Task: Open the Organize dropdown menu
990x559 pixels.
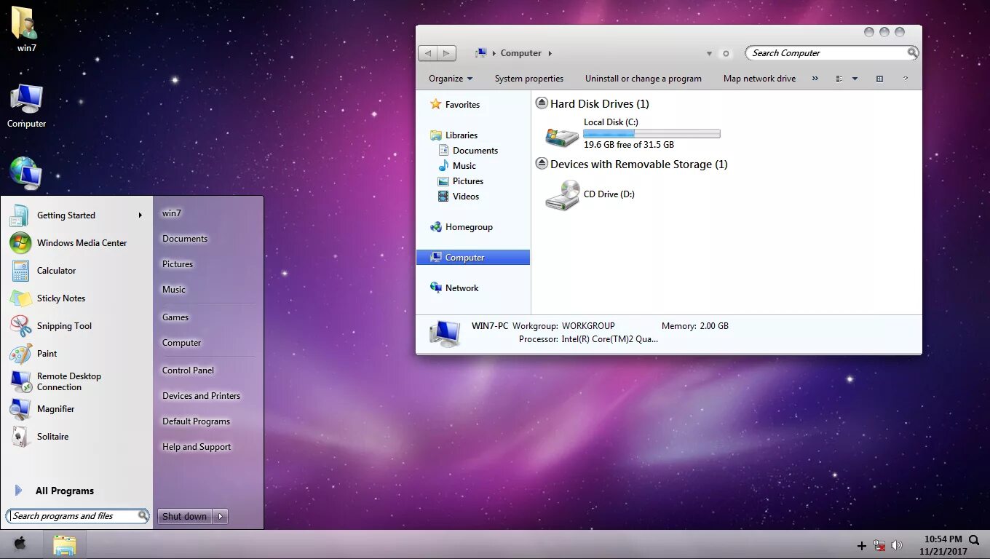Action: click(x=451, y=79)
